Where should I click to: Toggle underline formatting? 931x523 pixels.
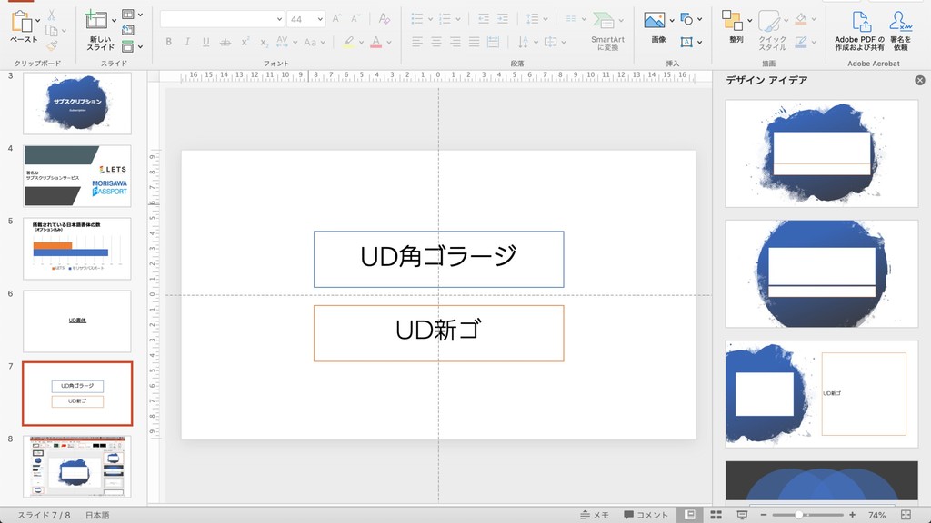(x=206, y=42)
